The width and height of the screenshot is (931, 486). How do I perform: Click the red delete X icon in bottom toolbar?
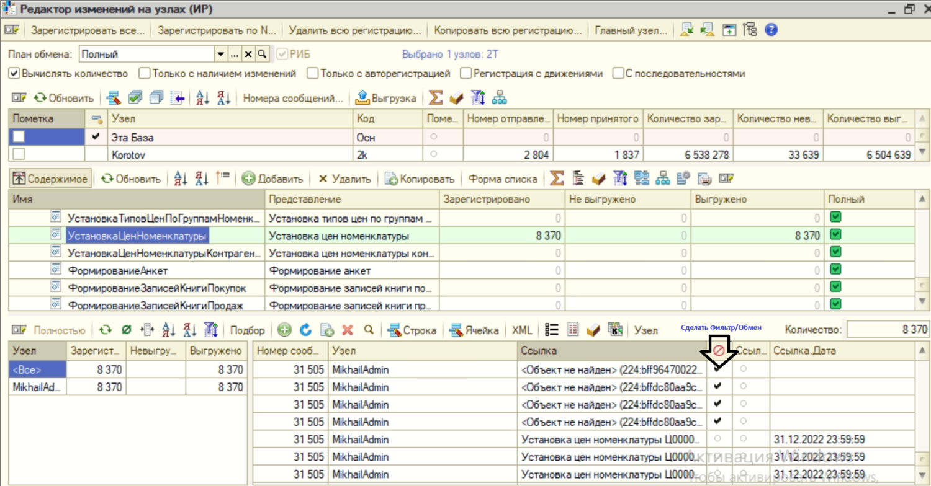coord(348,330)
